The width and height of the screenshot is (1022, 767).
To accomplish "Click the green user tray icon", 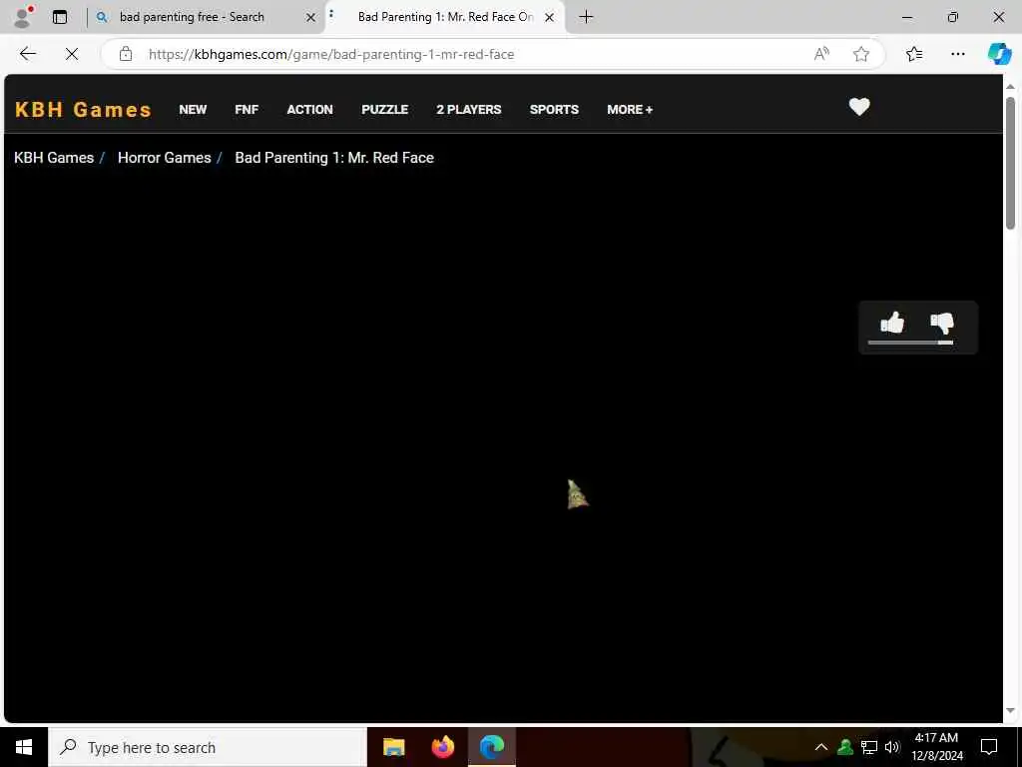I will click(845, 747).
